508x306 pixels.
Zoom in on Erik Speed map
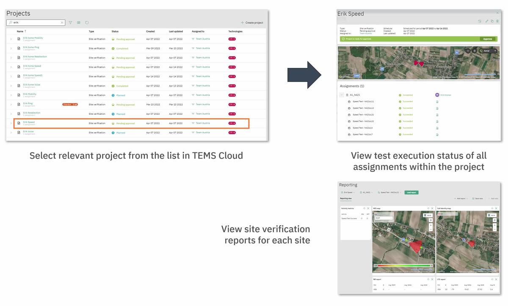[475, 51]
